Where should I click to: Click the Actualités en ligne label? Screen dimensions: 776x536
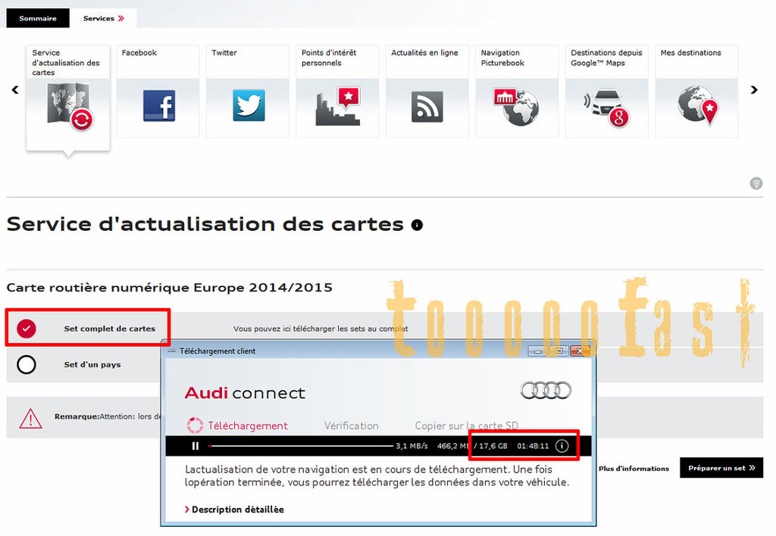click(424, 52)
